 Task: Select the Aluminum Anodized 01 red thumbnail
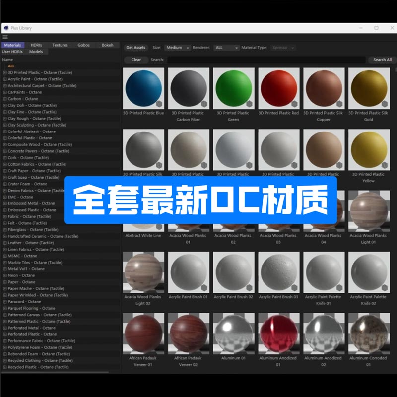pos(278,333)
